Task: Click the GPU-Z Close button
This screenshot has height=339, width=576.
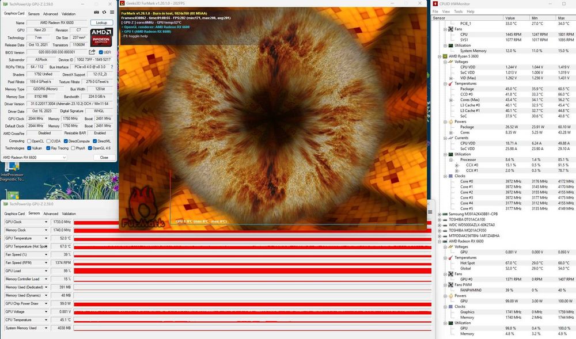Action: 104,157
